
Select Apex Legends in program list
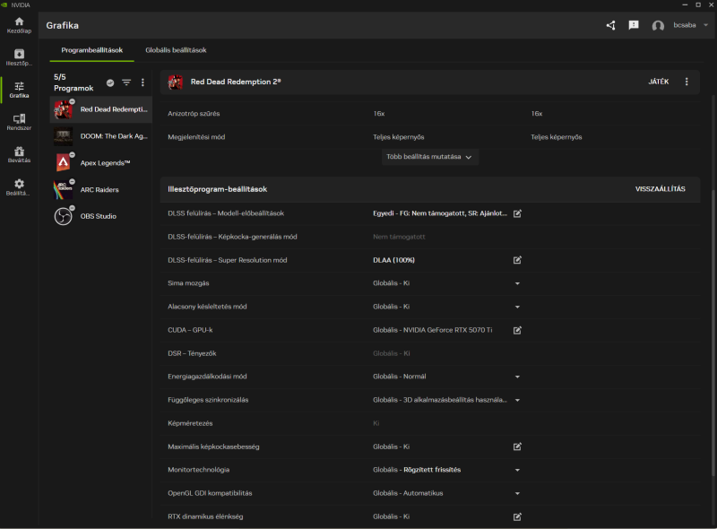(100, 163)
